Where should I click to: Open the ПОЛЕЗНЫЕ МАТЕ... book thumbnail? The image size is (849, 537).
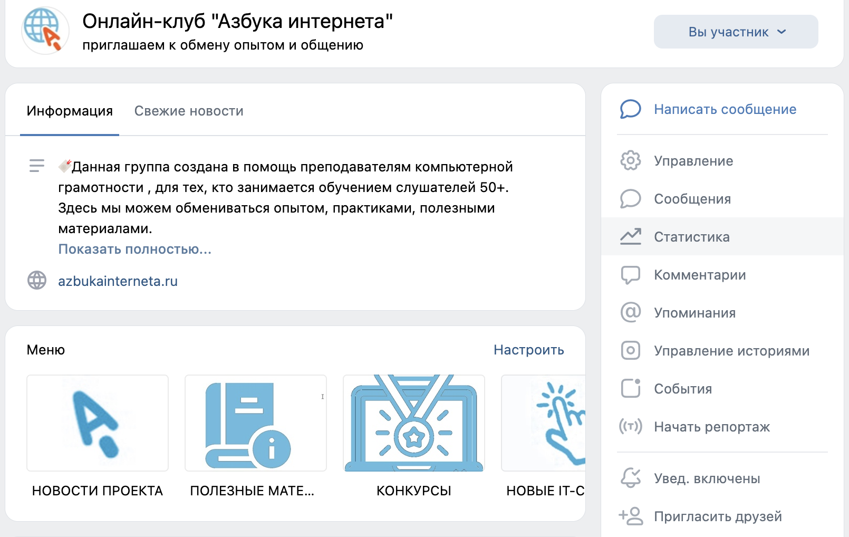pyautogui.click(x=256, y=423)
